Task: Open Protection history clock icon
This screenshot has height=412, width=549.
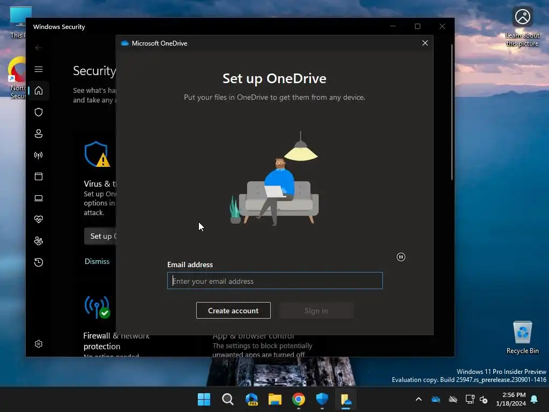Action: (x=39, y=262)
